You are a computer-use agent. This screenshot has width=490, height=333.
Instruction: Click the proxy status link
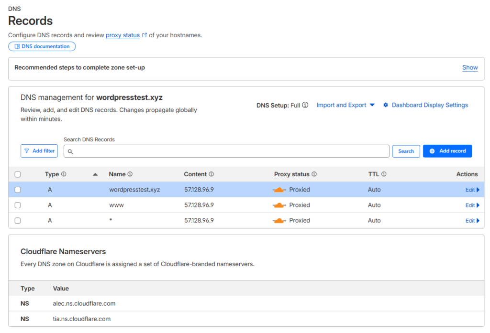pyautogui.click(x=122, y=35)
